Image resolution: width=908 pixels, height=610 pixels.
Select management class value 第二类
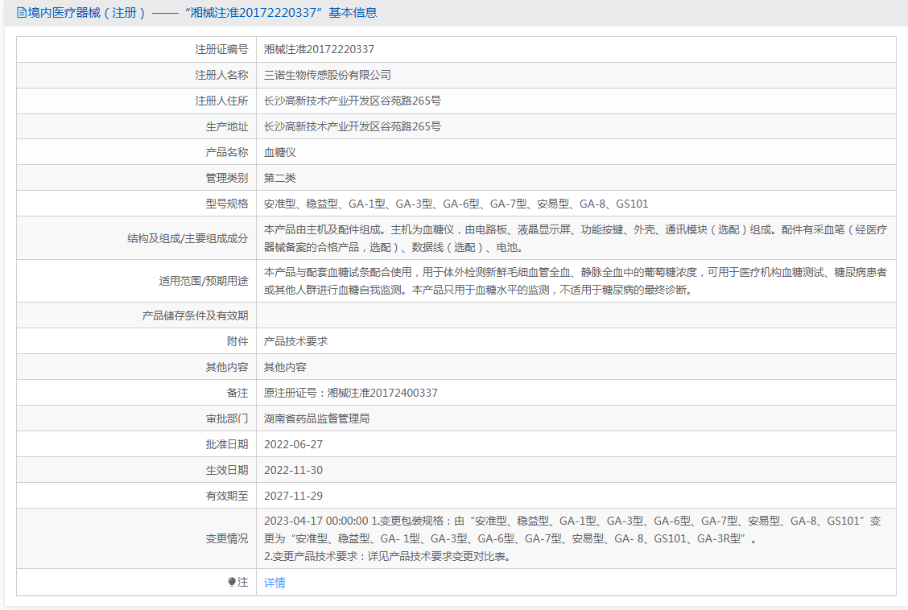[279, 179]
